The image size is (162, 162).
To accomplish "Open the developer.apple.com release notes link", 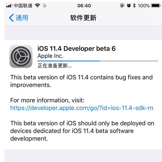I will (82, 108).
